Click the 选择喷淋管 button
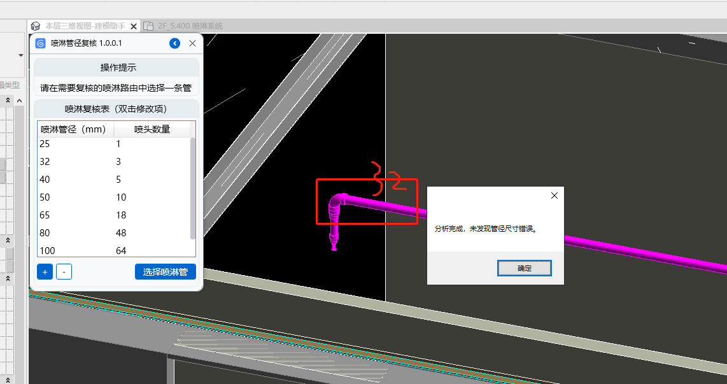727x384 pixels. (165, 272)
